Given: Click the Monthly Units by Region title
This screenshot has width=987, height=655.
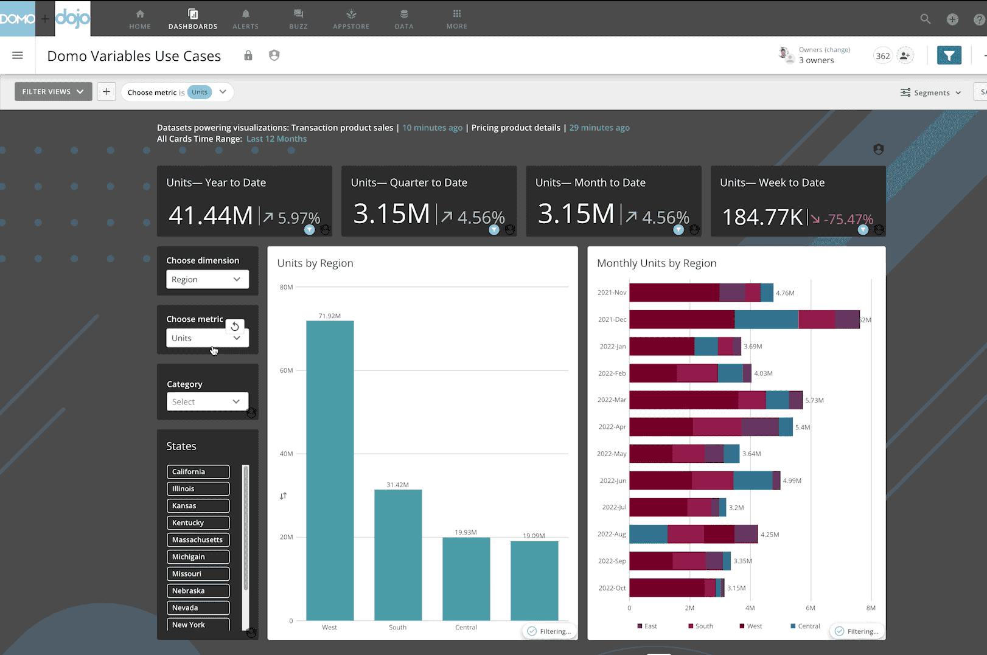Looking at the screenshot, I should [x=657, y=263].
